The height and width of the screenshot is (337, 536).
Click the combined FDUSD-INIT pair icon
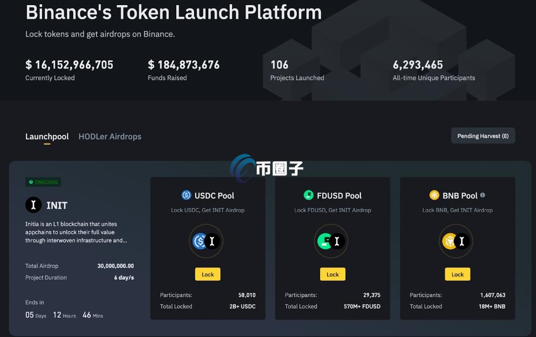point(332,241)
